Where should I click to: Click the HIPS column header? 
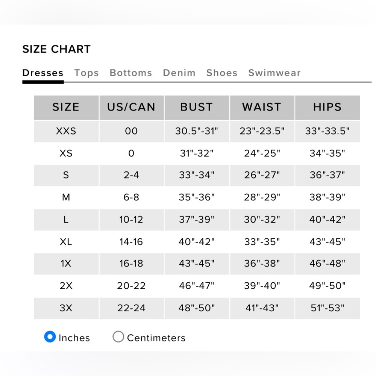point(327,108)
